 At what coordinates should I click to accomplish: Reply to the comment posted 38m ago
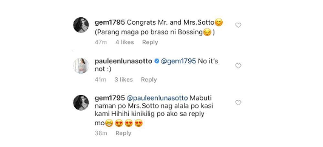(123, 133)
